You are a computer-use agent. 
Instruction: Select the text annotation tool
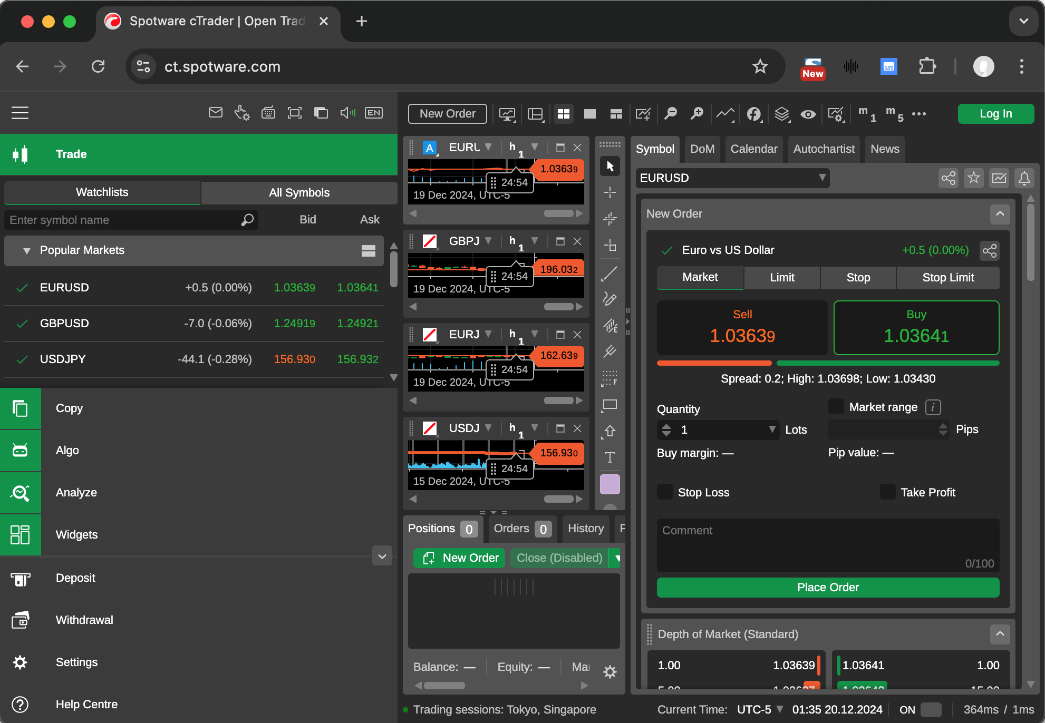610,457
